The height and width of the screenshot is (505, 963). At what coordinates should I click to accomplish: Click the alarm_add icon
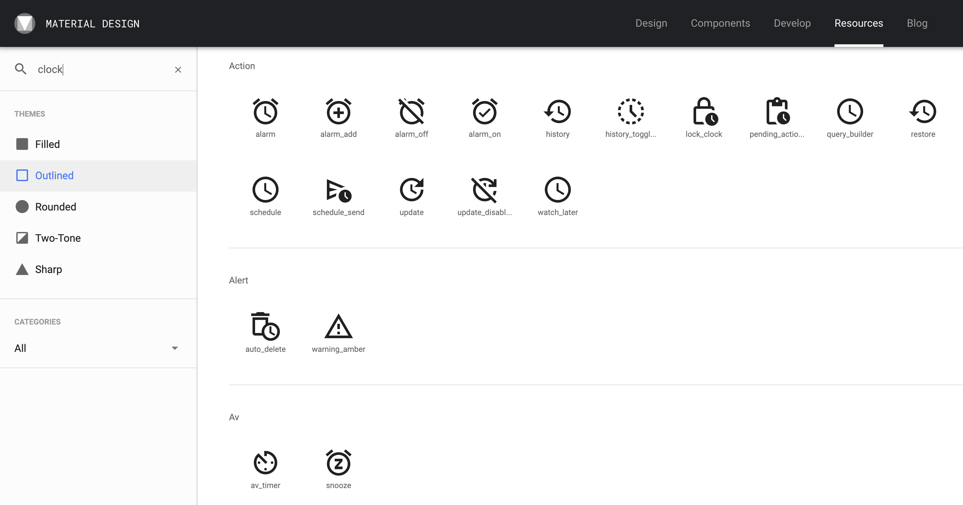(338, 112)
